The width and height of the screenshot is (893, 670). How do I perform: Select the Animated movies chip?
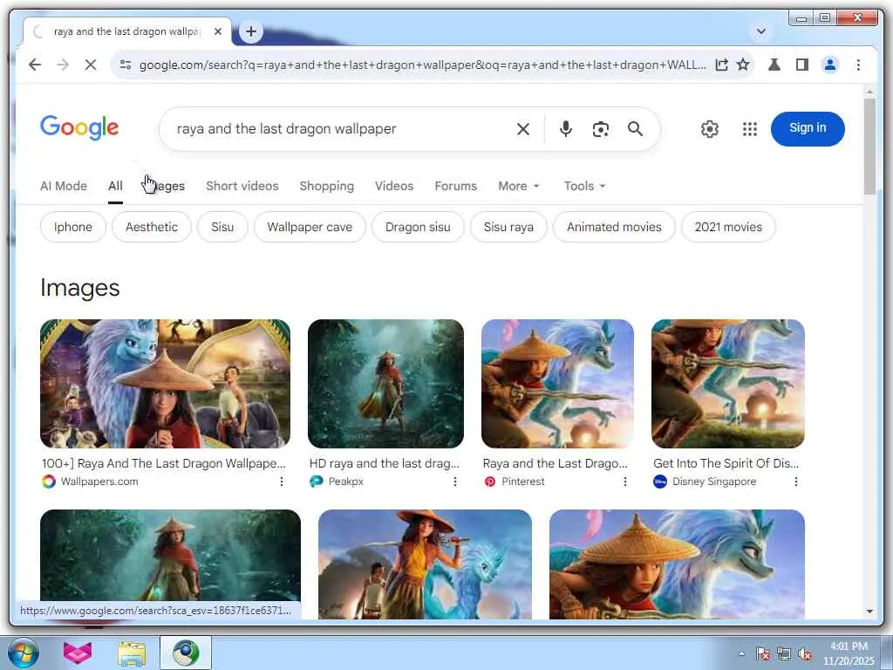click(614, 227)
